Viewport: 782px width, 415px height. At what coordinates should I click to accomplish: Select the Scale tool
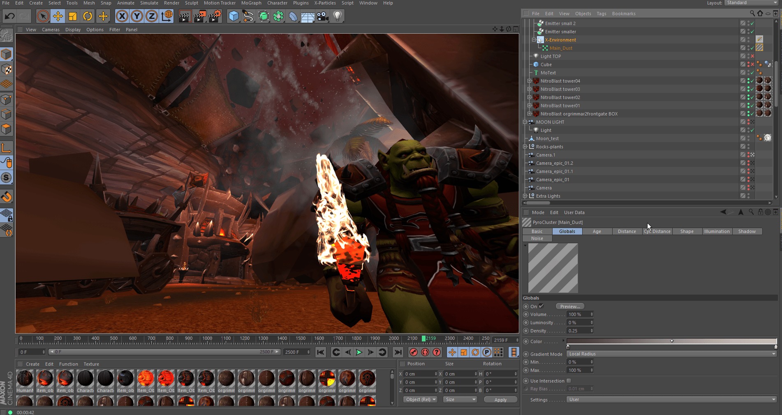[x=73, y=16]
